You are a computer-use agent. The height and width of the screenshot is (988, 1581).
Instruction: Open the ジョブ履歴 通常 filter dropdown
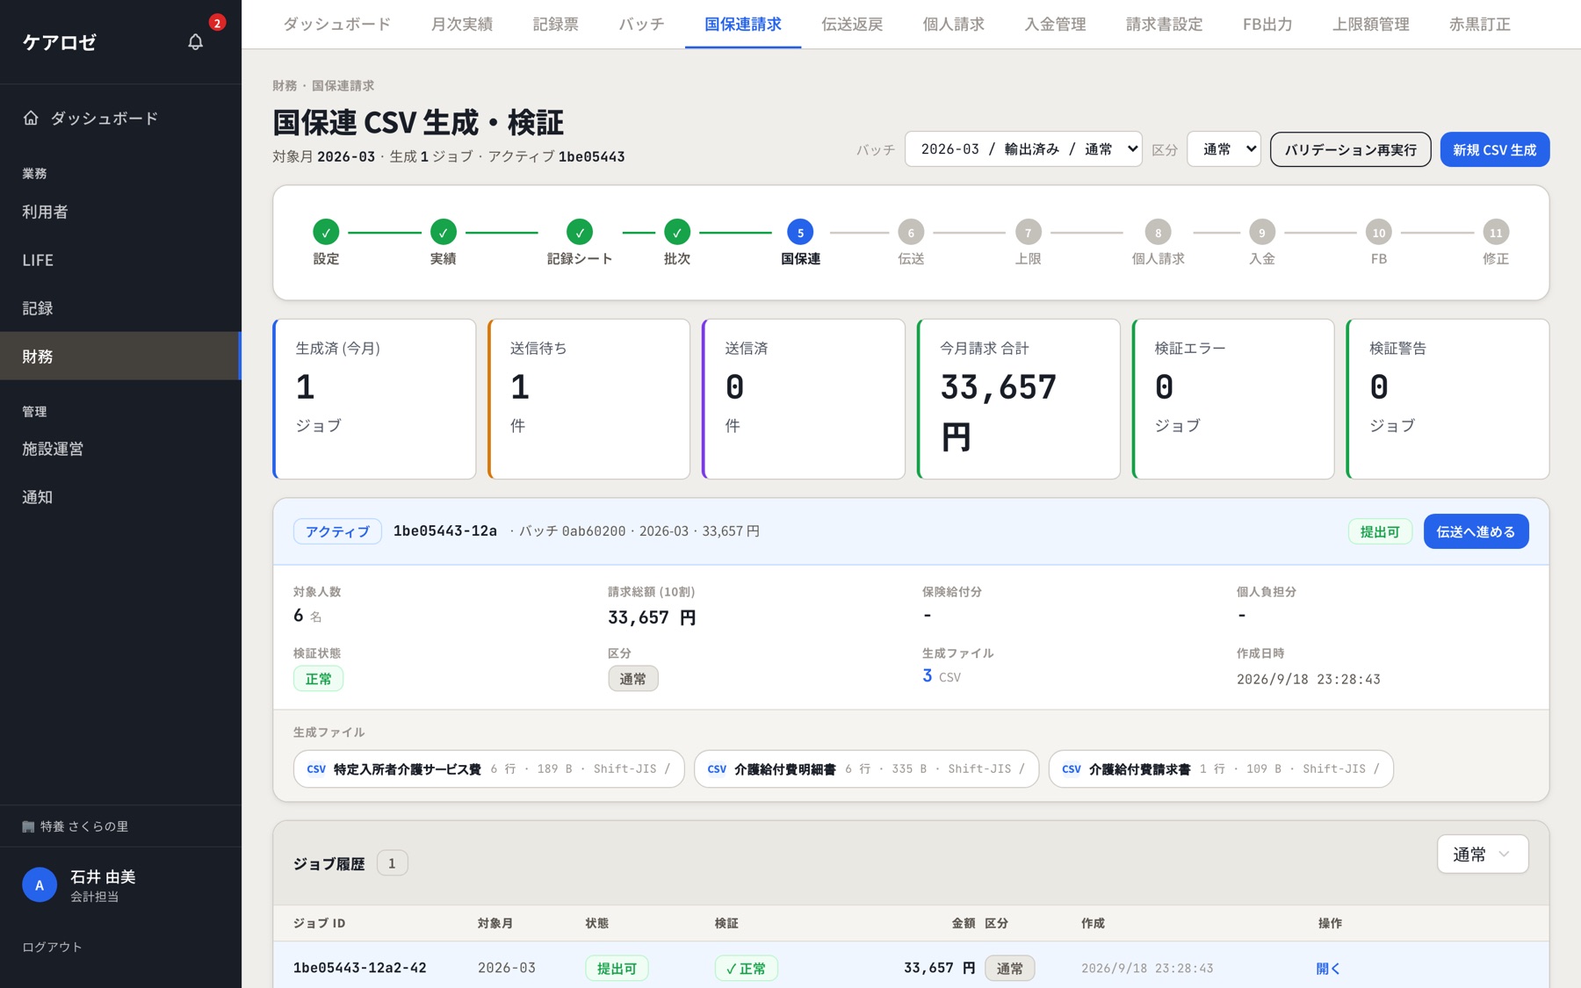coord(1483,854)
